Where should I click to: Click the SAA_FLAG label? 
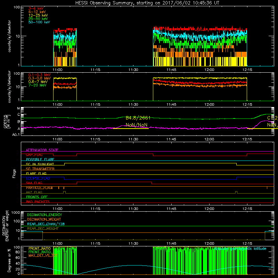[x=34, y=183]
